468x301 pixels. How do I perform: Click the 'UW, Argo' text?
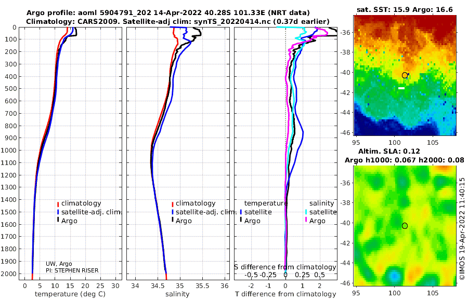59,264
